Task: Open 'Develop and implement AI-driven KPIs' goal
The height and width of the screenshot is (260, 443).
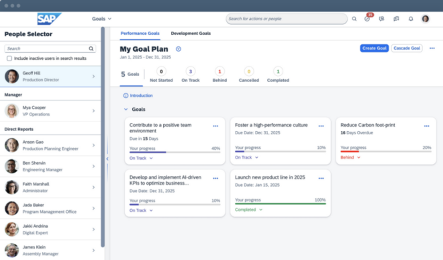Action: [165, 180]
